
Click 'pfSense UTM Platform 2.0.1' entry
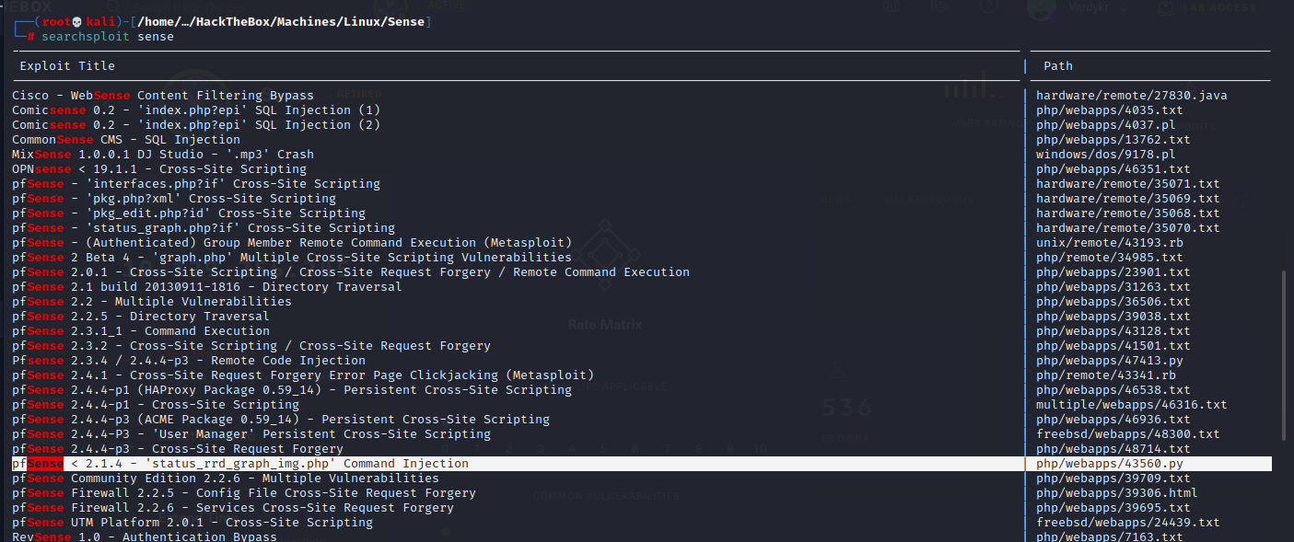(x=192, y=523)
